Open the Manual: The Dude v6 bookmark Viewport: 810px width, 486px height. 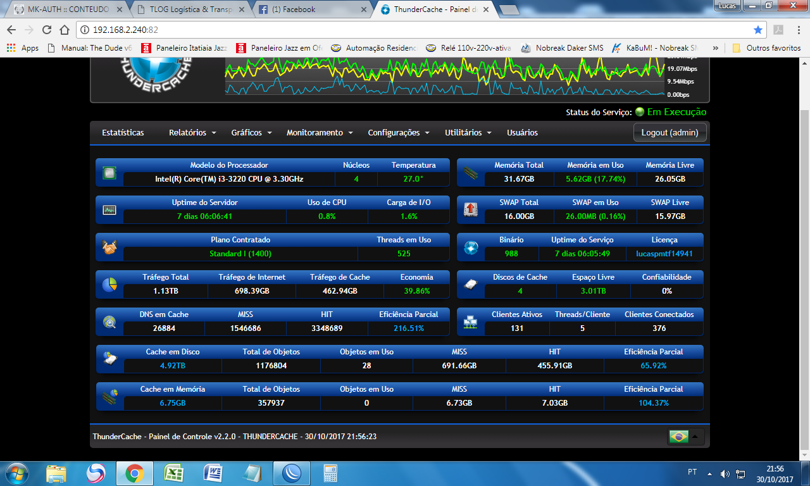click(x=90, y=48)
